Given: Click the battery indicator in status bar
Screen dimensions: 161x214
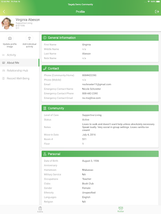Looking at the screenshot, I should pos(158,2).
